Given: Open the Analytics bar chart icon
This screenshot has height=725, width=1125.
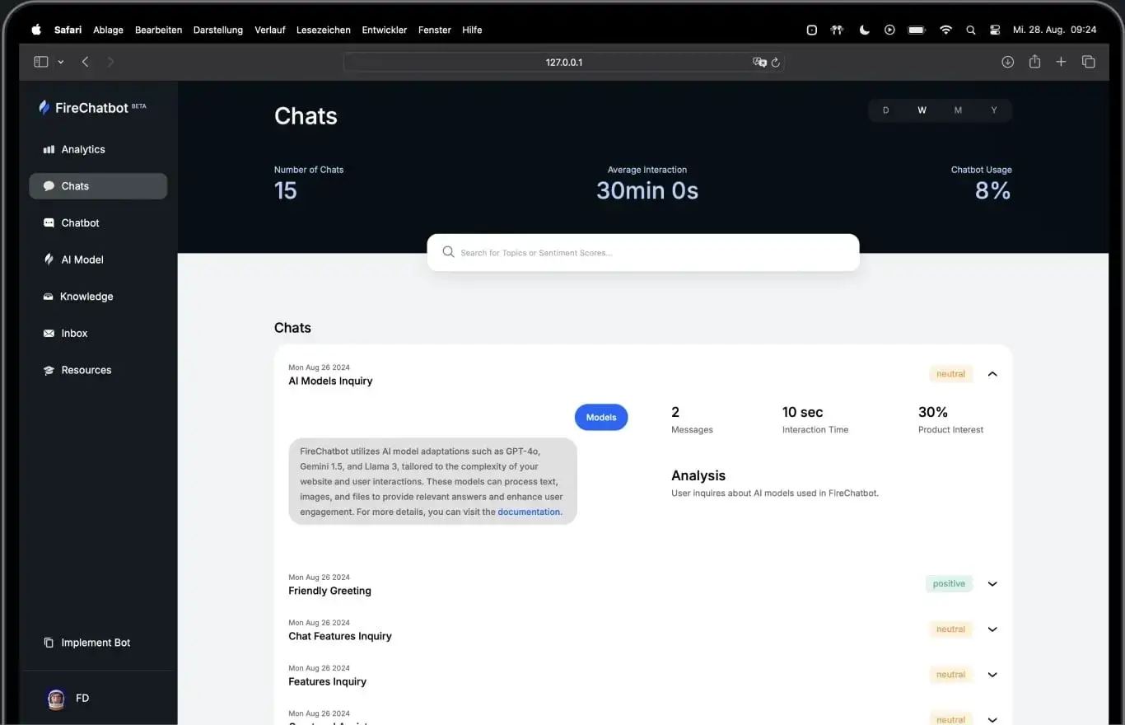Looking at the screenshot, I should coord(49,149).
